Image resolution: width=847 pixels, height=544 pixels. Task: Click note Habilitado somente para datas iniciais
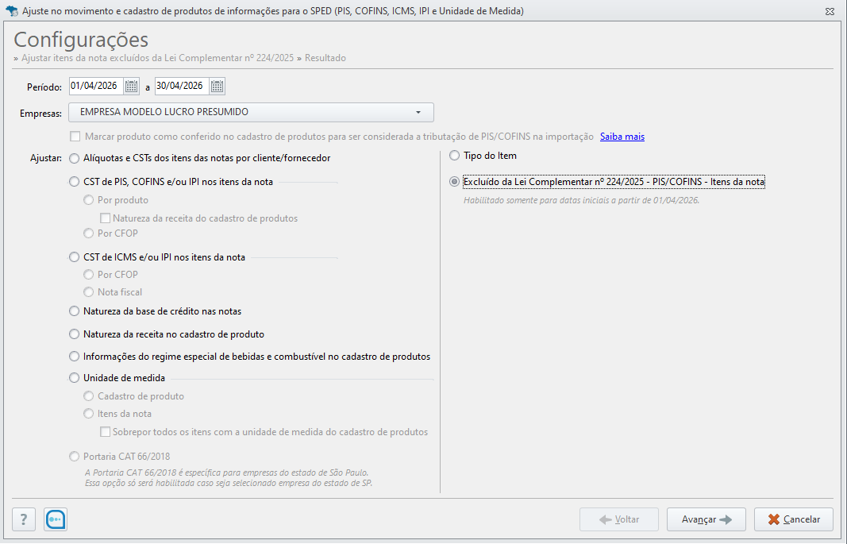pyautogui.click(x=581, y=200)
